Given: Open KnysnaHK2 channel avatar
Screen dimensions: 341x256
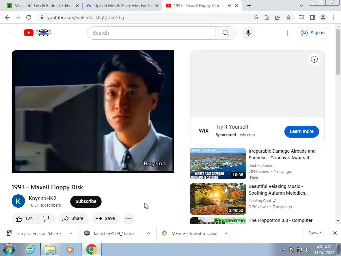Looking at the screenshot, I should [x=18, y=201].
